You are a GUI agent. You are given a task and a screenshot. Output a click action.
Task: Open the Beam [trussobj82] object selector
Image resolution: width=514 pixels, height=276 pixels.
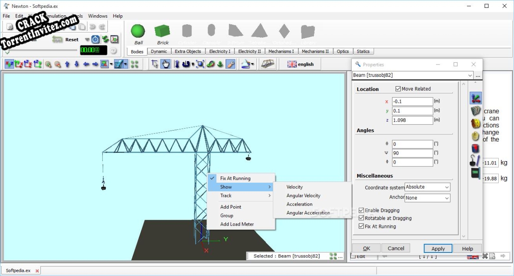click(413, 76)
